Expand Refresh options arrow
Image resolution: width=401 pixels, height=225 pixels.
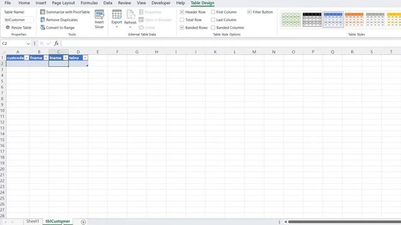click(130, 27)
